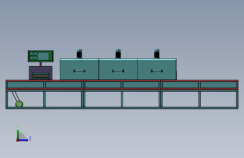Select the red origin ball of the triad

17,140
